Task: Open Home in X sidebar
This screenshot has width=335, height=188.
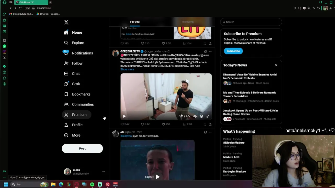Action: [x=73, y=32]
